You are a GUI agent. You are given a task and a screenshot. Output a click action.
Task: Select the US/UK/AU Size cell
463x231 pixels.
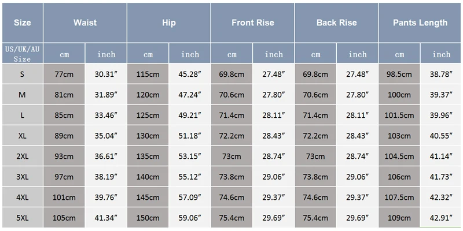23,53
